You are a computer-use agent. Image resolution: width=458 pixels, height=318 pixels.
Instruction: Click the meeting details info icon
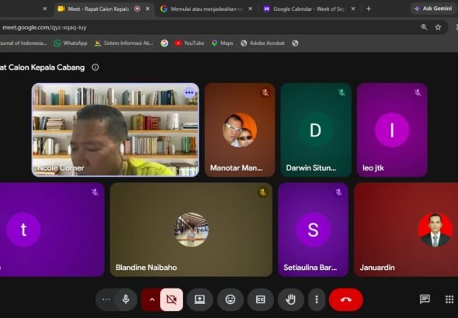[95, 67]
